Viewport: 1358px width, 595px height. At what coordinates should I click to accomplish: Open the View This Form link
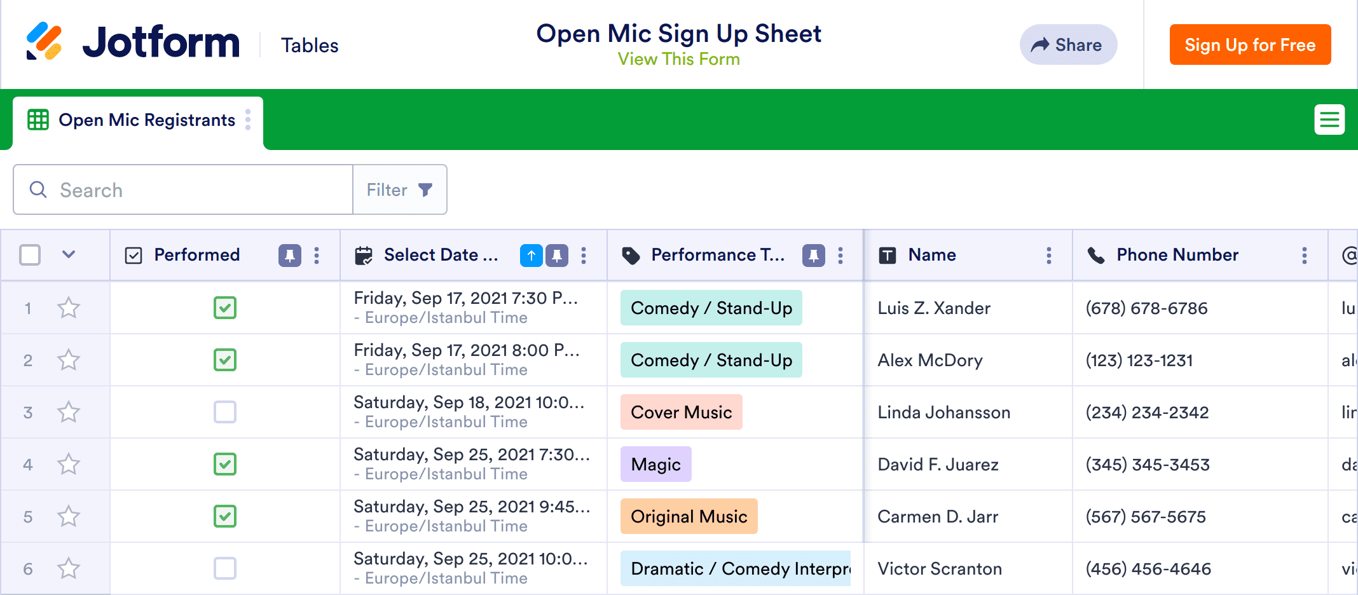[678, 59]
